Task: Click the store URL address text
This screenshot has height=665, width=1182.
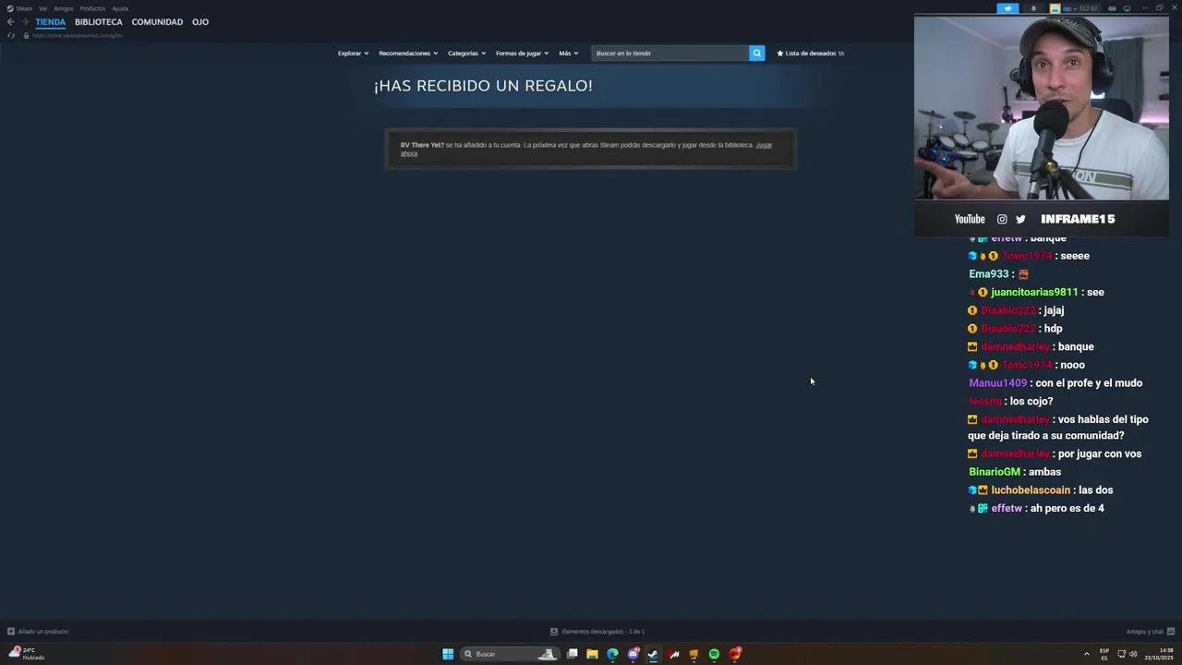Action: (x=78, y=35)
